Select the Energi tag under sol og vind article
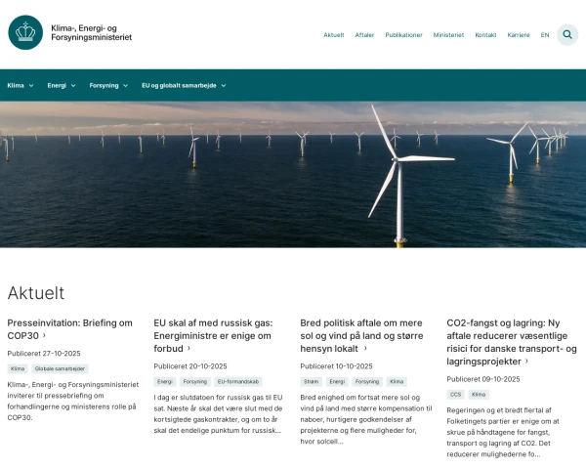 pos(337,381)
